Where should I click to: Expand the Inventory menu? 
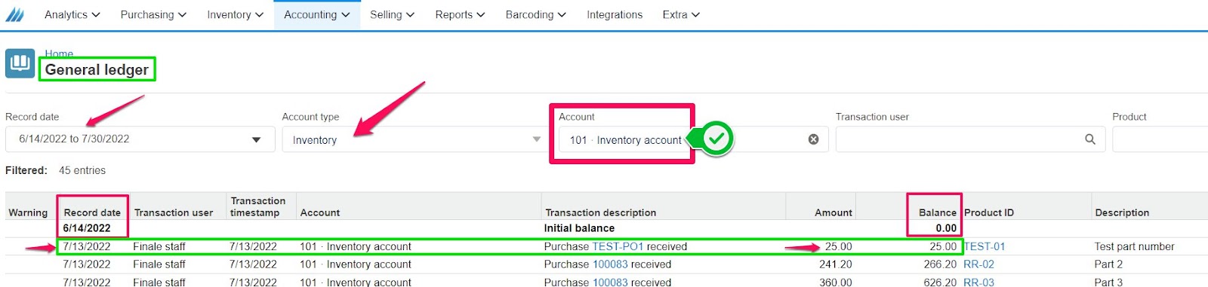235,14
